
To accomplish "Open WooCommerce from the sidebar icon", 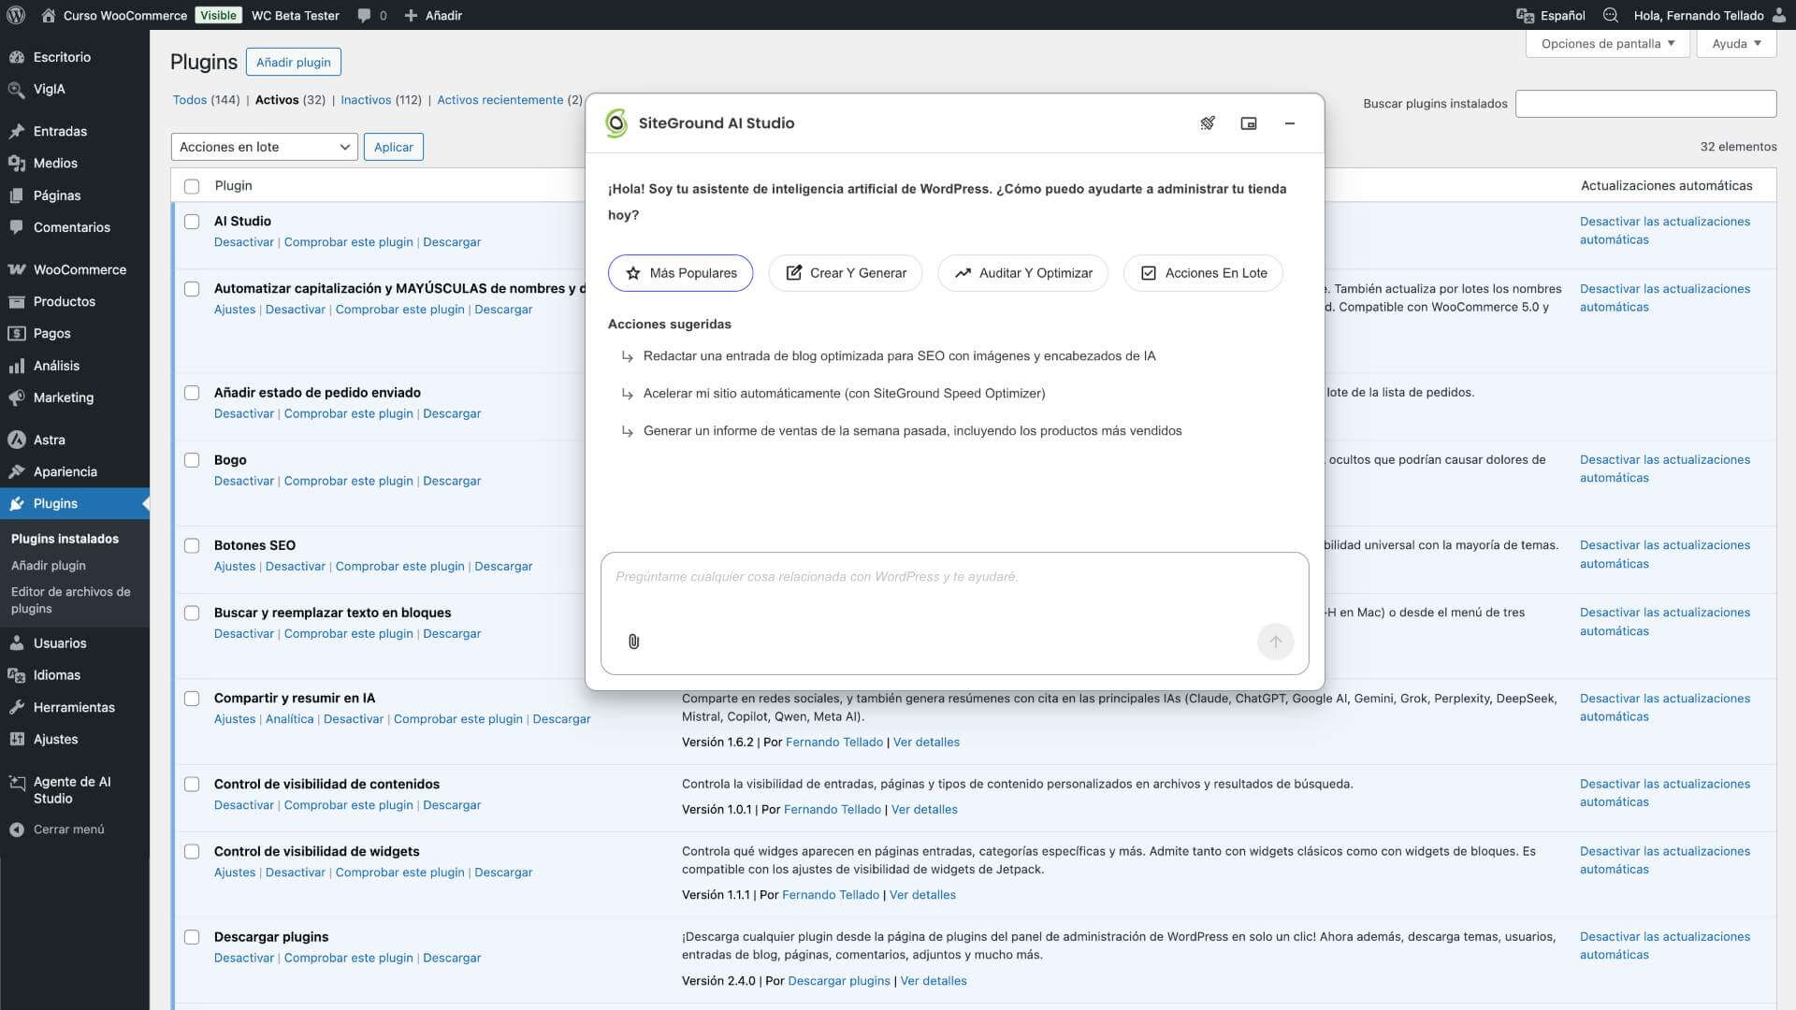I will pos(17,268).
